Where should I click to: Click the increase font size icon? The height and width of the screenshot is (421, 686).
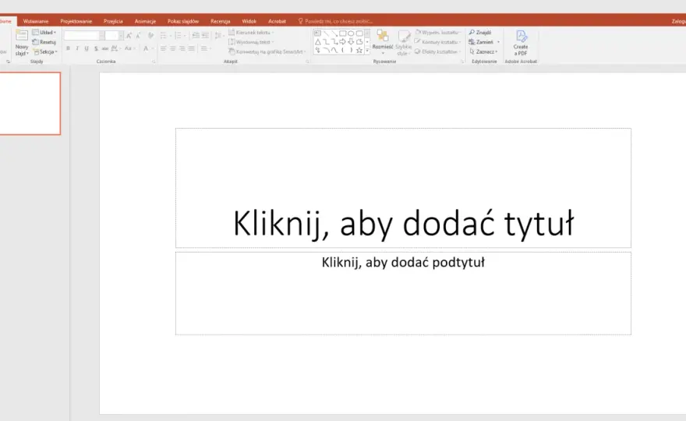[129, 35]
